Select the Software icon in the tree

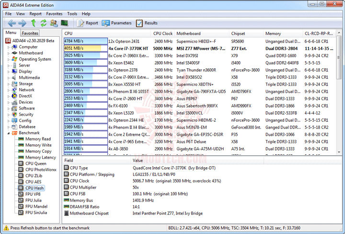click(x=14, y=108)
